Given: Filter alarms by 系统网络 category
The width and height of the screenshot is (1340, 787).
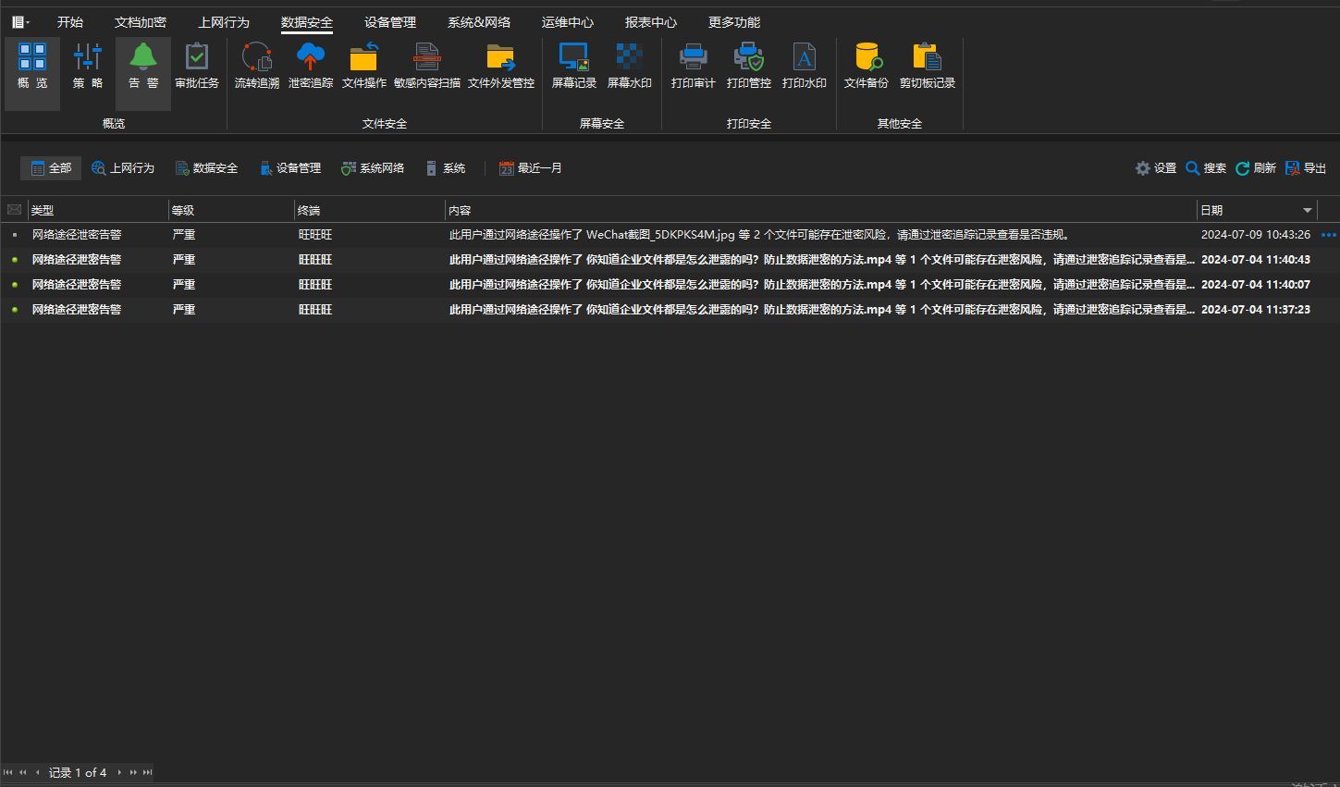Looking at the screenshot, I should pyautogui.click(x=373, y=168).
